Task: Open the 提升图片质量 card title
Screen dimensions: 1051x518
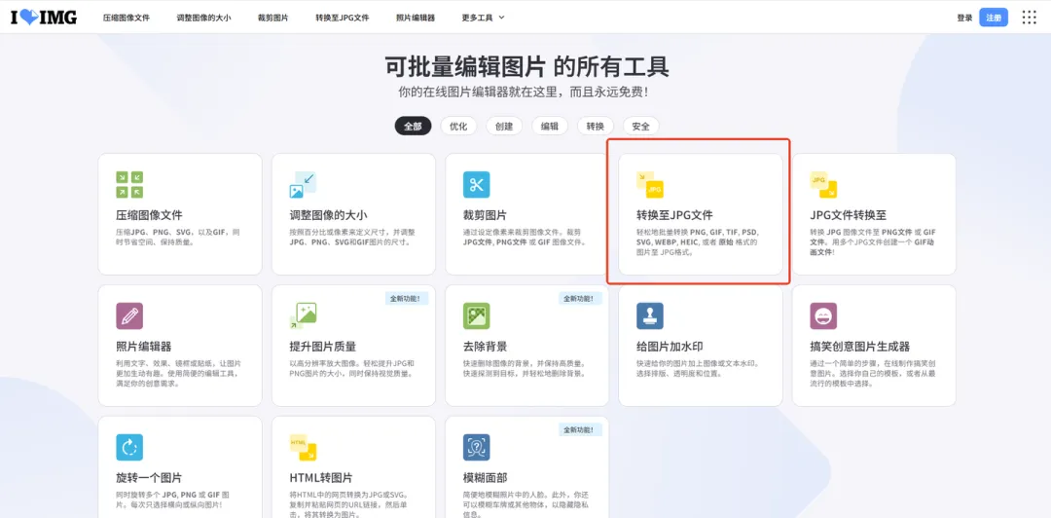Action: click(322, 347)
